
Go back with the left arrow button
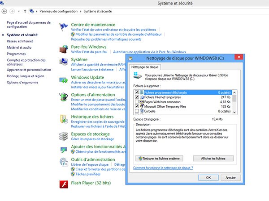point(4,11)
